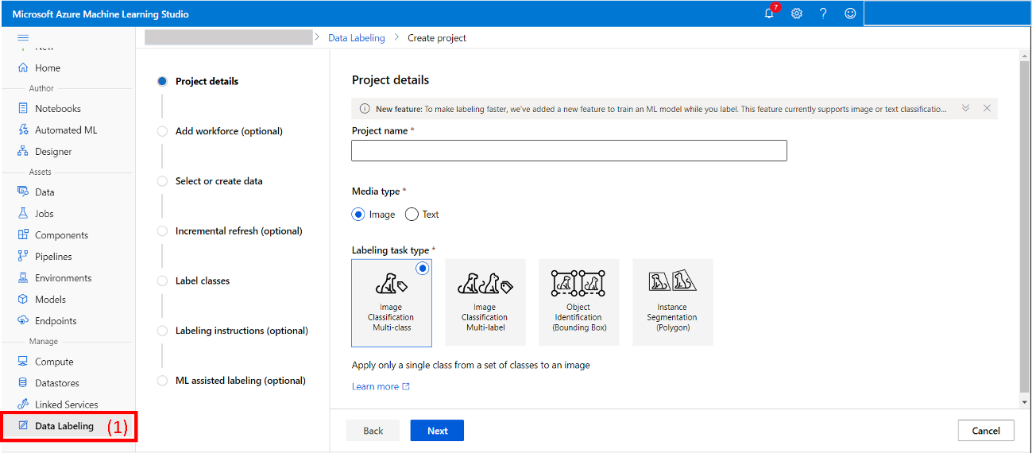
Task: Open Notebooks in the sidebar
Action: click(x=58, y=108)
